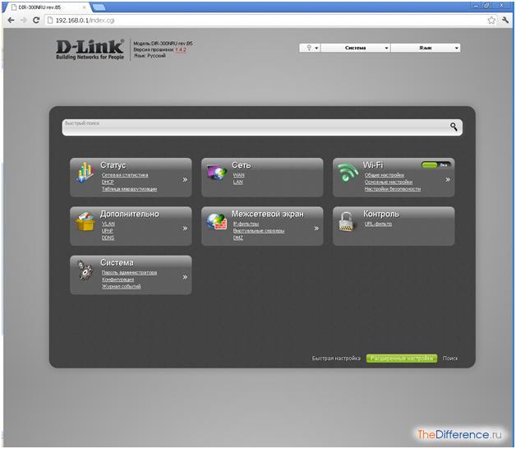Open the Пароль администратора link
Image resolution: width=516 pixels, height=449 pixels.
pos(129,272)
